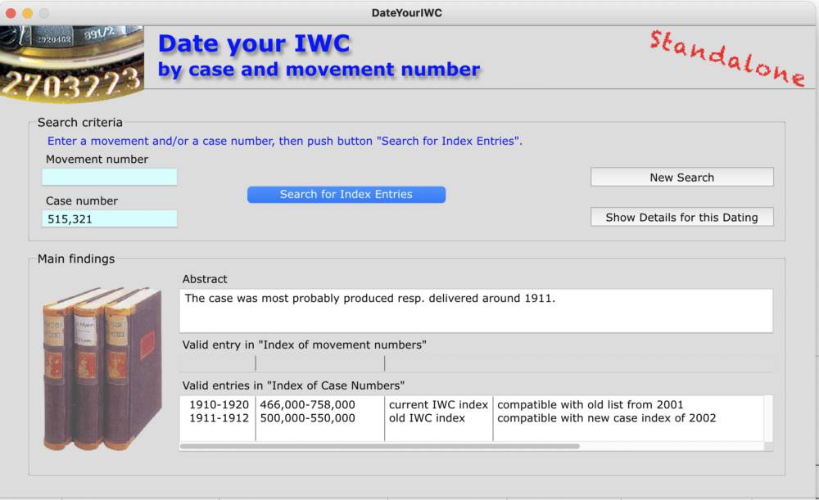Minimize the window using the yellow button
This screenshot has width=819, height=500.
(x=27, y=13)
